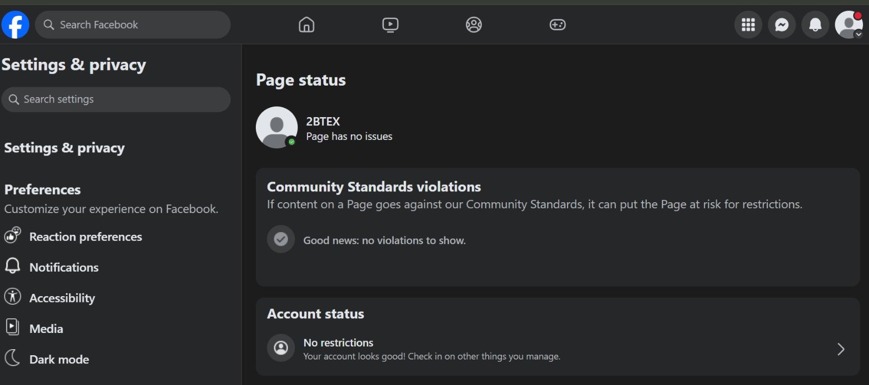Open the No restrictions account status row

click(x=558, y=349)
